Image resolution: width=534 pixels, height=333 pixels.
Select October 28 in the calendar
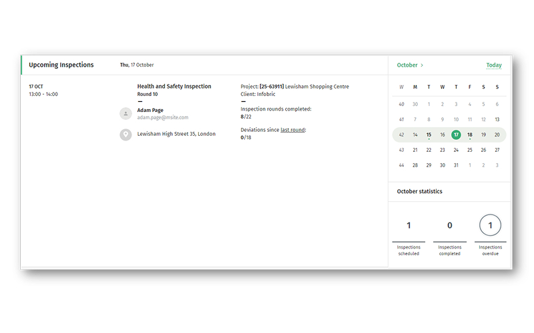tap(415, 165)
